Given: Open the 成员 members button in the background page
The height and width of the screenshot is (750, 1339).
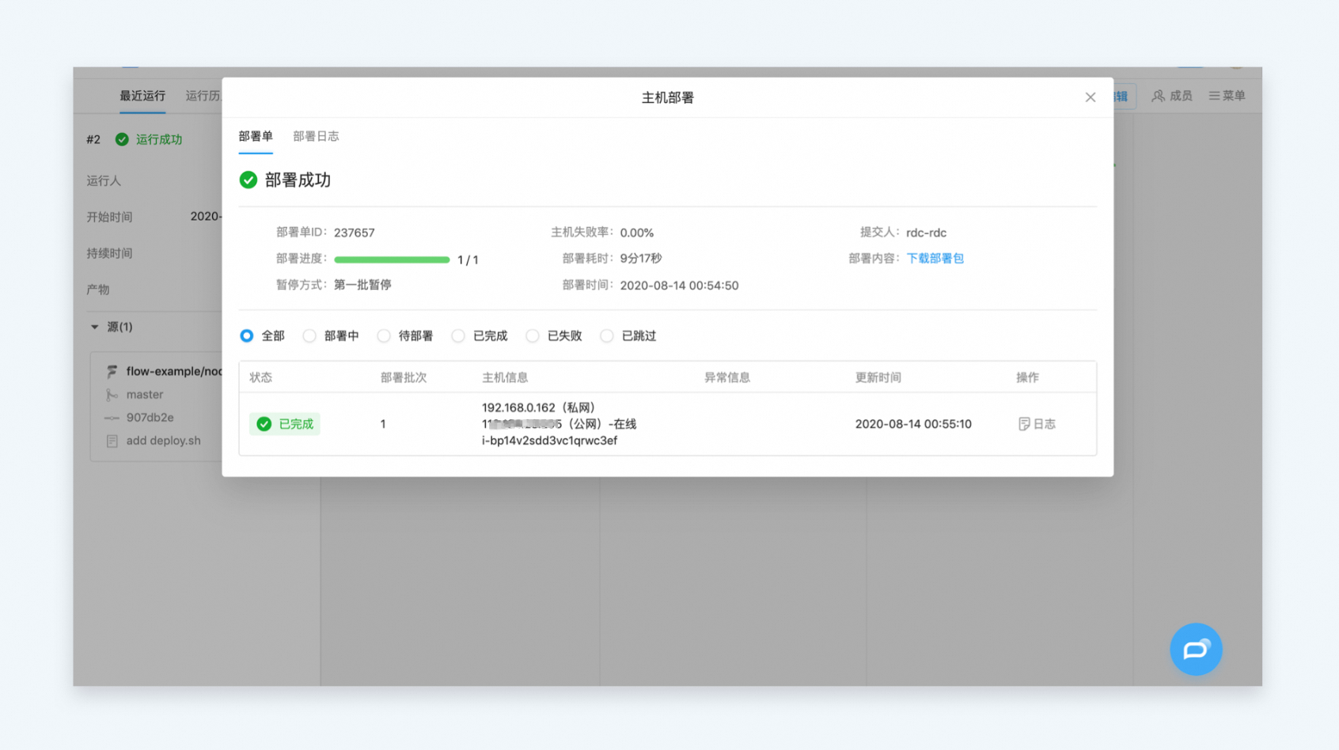Looking at the screenshot, I should 1172,96.
